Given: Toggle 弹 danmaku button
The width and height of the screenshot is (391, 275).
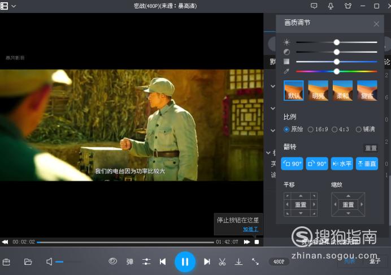Looking at the screenshot, I should click(130, 262).
